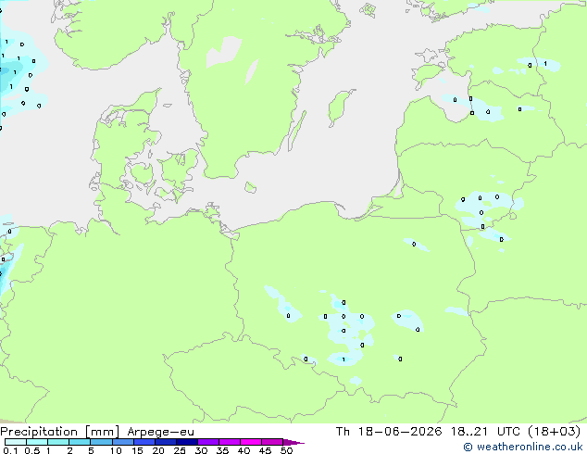Choose the 2–5 mm legend color box
The image size is (587, 454).
80,442
